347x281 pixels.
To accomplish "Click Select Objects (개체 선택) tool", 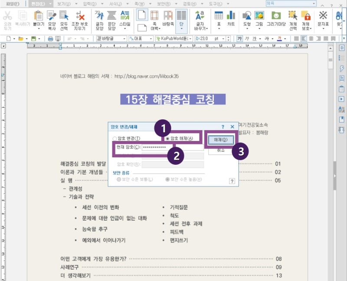I will click(x=293, y=16).
